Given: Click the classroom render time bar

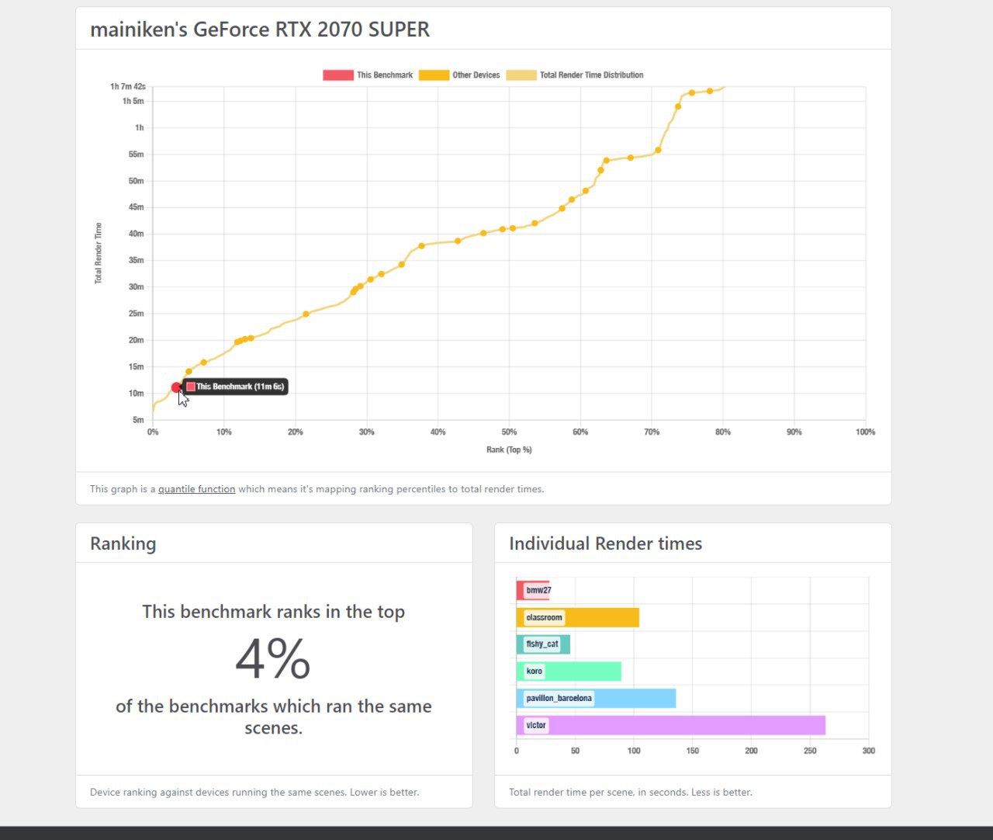Looking at the screenshot, I should pos(578,618).
